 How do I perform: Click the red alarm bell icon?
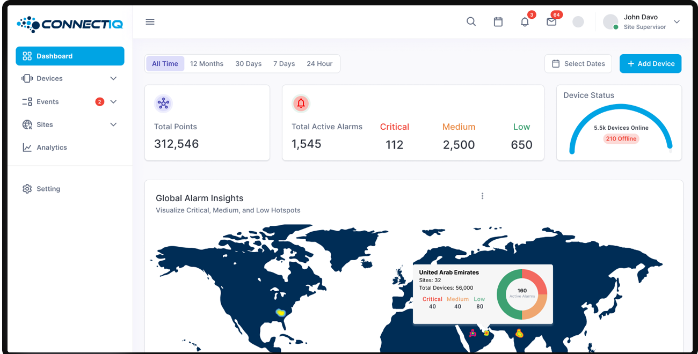[x=301, y=104]
